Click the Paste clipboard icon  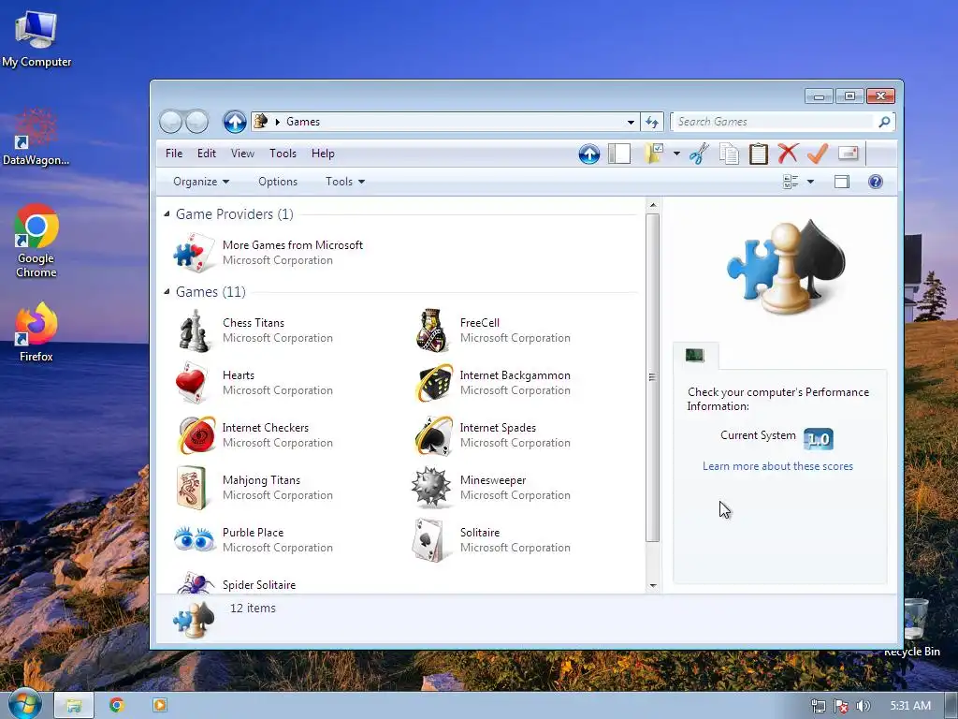(x=758, y=154)
